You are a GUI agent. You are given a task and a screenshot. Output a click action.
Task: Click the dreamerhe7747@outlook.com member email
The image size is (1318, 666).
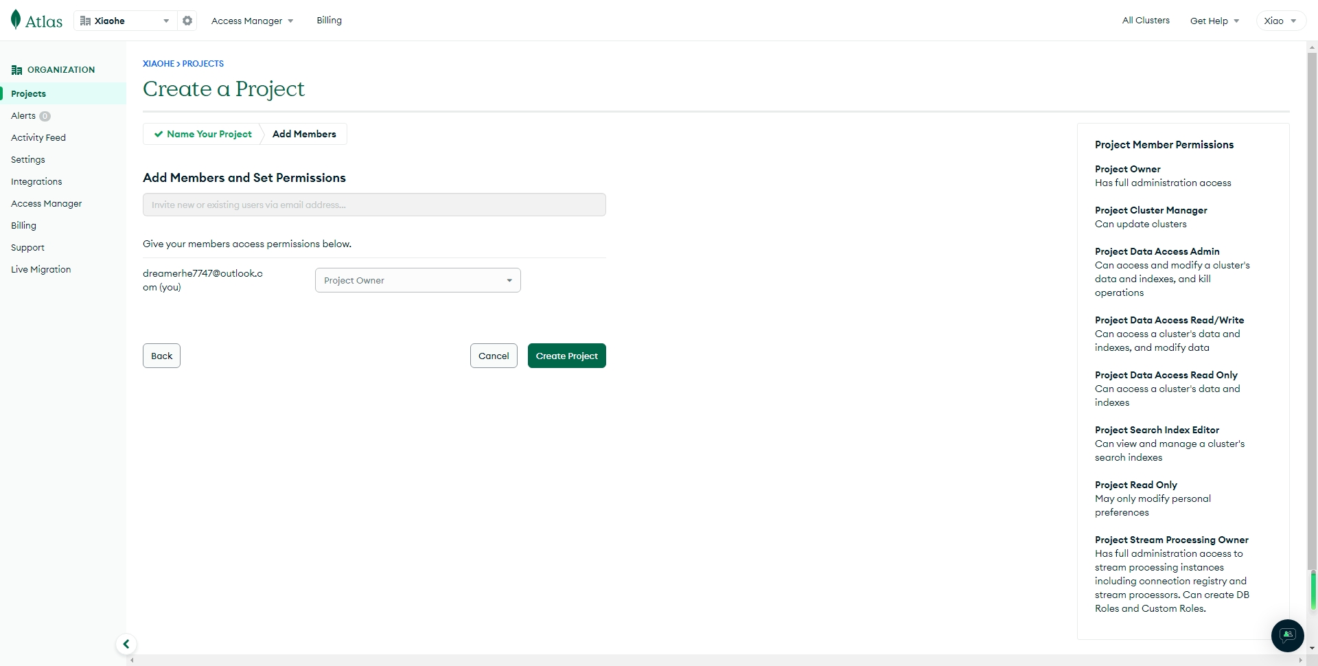pos(203,280)
